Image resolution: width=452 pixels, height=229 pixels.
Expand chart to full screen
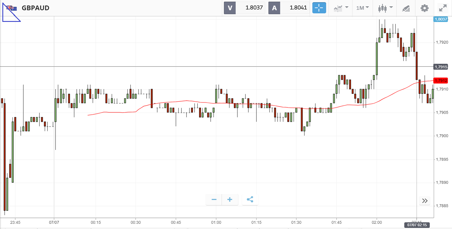443,8
